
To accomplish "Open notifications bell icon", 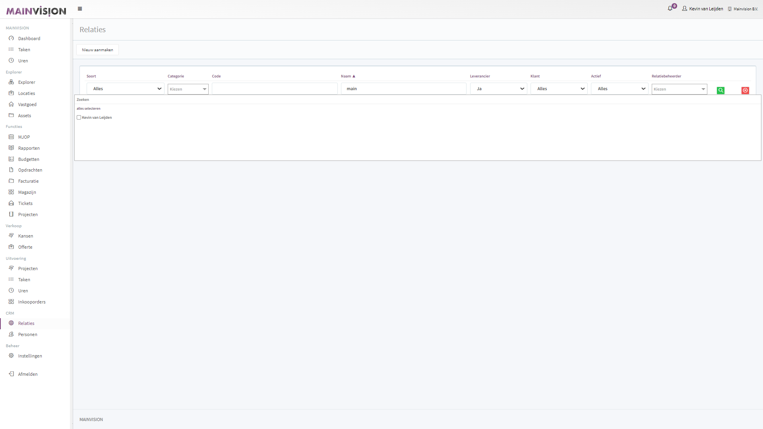I will pos(670,8).
